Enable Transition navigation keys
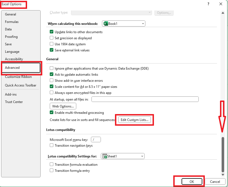Viewport: 228px width, 187px height. point(52,146)
